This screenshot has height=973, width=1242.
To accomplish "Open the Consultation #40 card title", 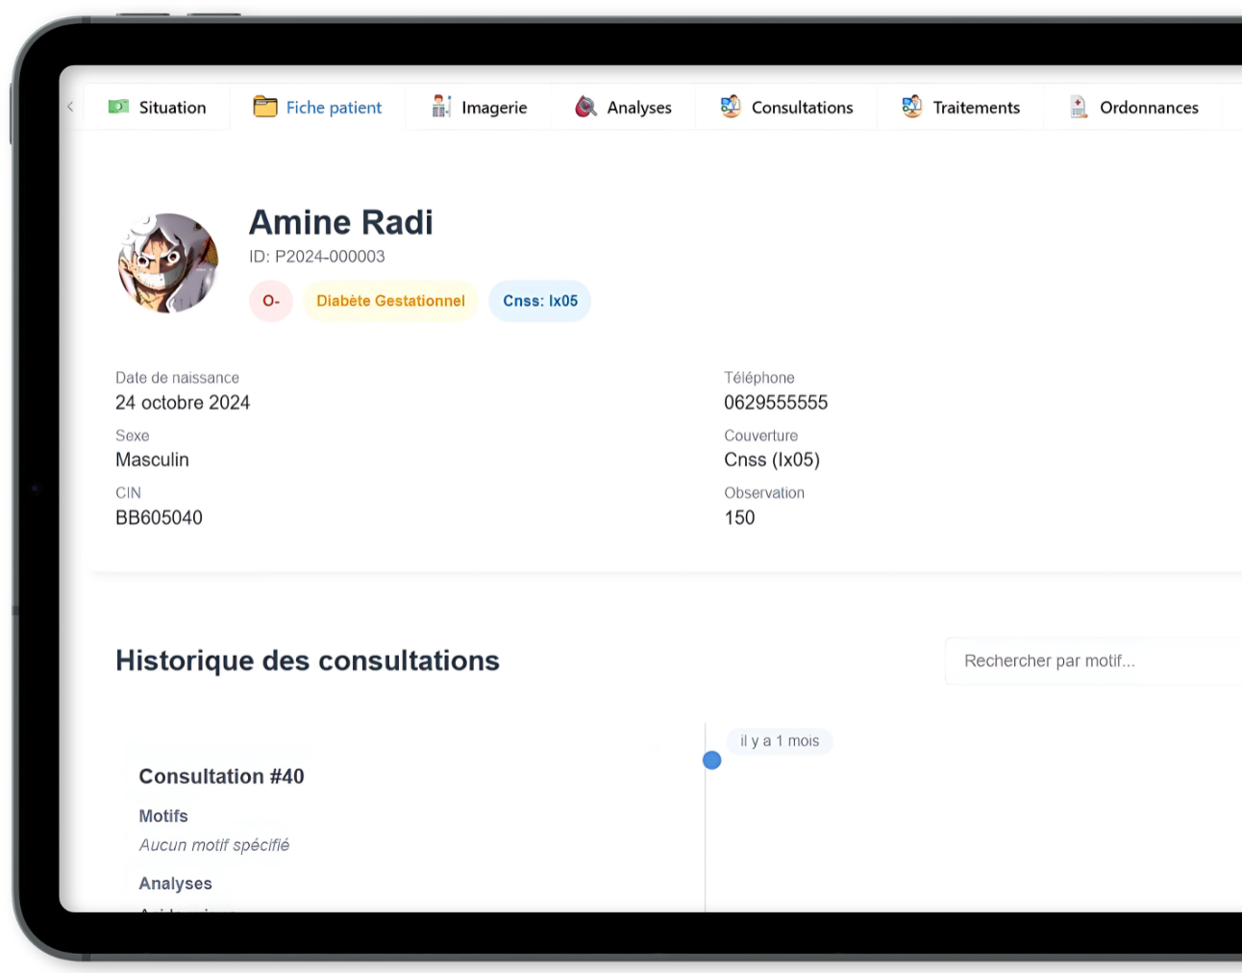I will (221, 777).
